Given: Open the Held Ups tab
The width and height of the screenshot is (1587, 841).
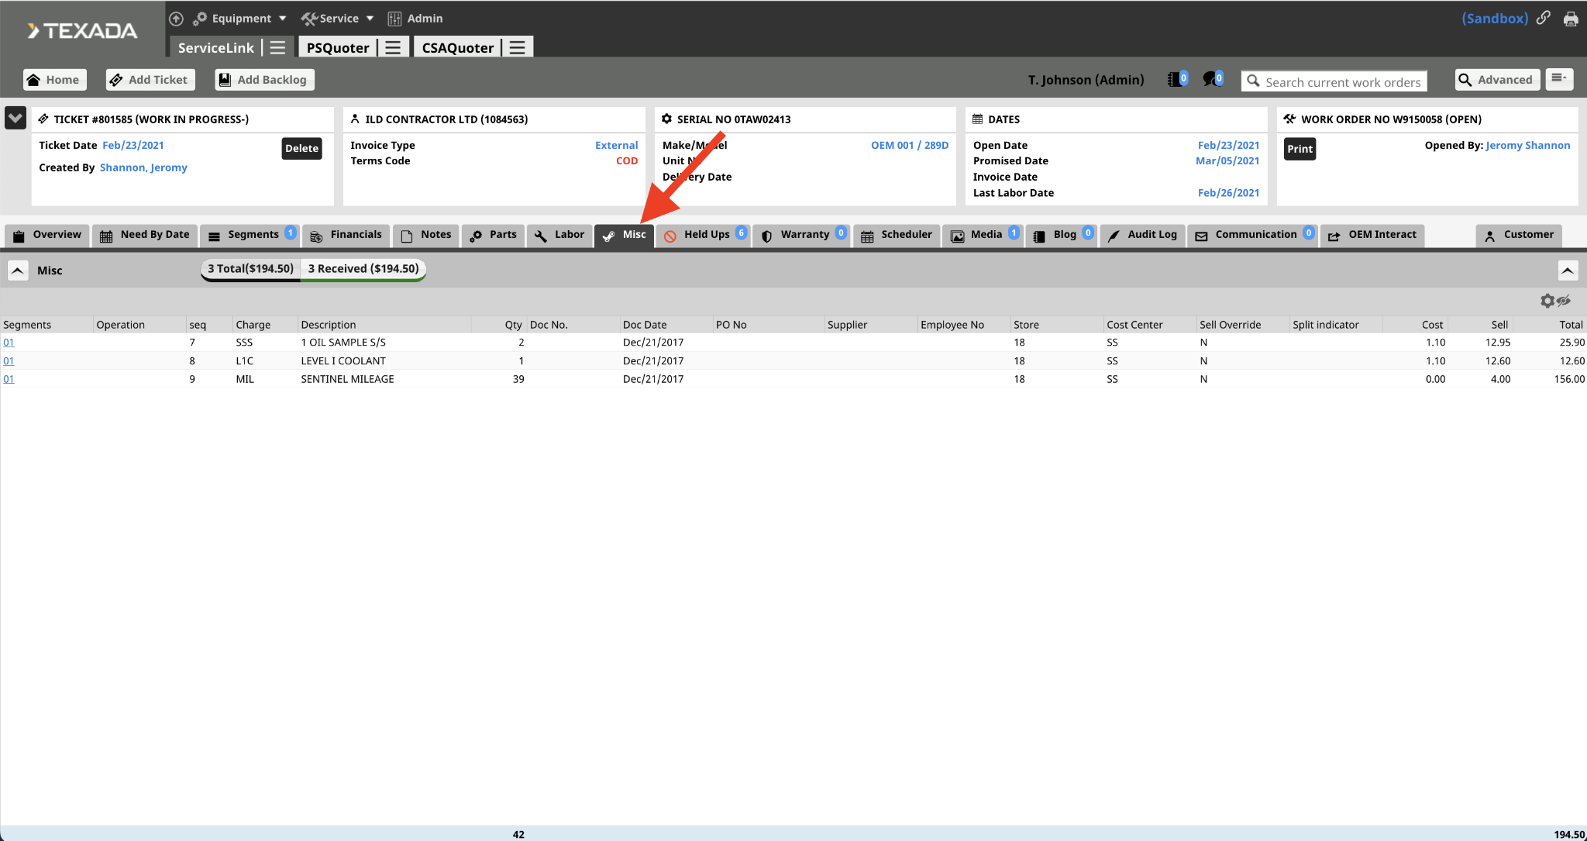Looking at the screenshot, I should click(x=704, y=235).
